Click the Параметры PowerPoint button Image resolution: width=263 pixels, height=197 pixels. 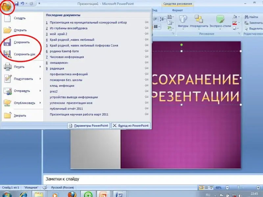89,125
